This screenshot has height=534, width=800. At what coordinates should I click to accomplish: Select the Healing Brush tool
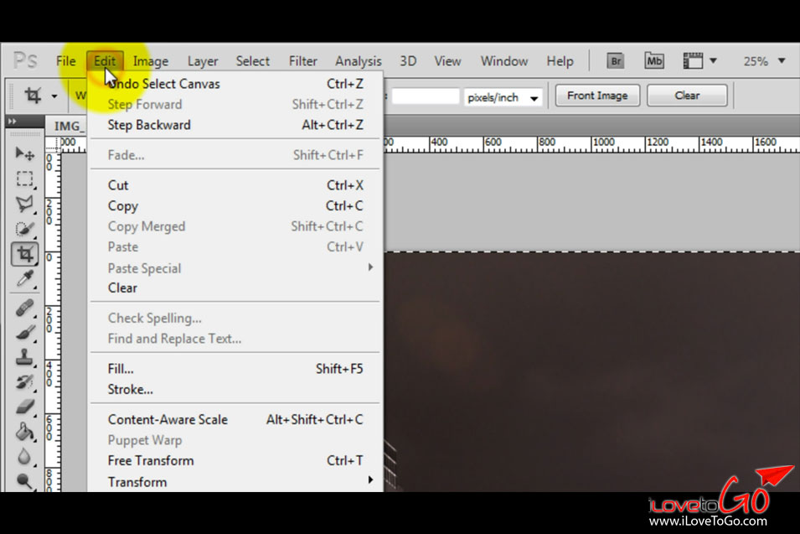click(24, 308)
